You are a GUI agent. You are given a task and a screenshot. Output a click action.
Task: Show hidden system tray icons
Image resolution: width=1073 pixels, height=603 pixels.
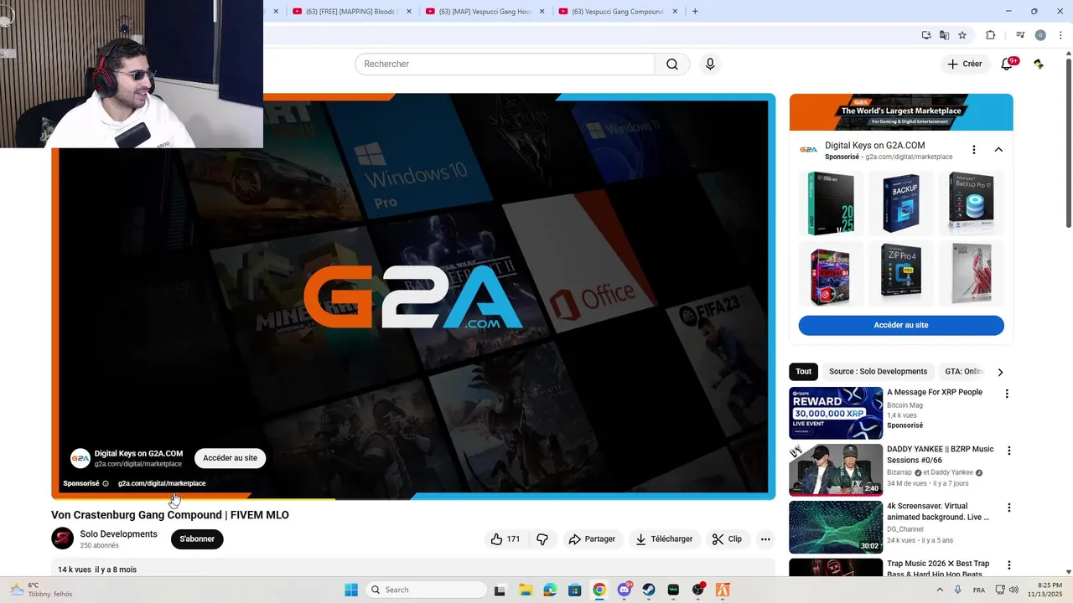(941, 590)
